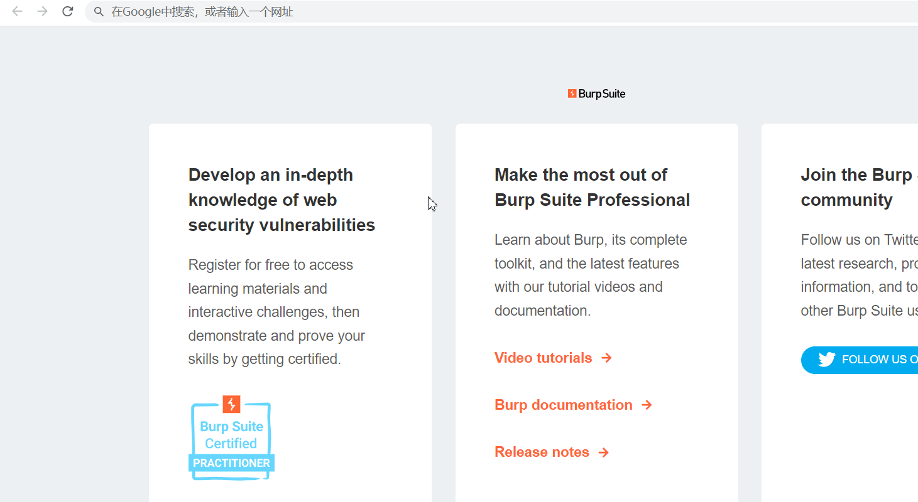The width and height of the screenshot is (918, 502).
Task: Click the arrow beside Burp documentation
Action: (x=647, y=405)
